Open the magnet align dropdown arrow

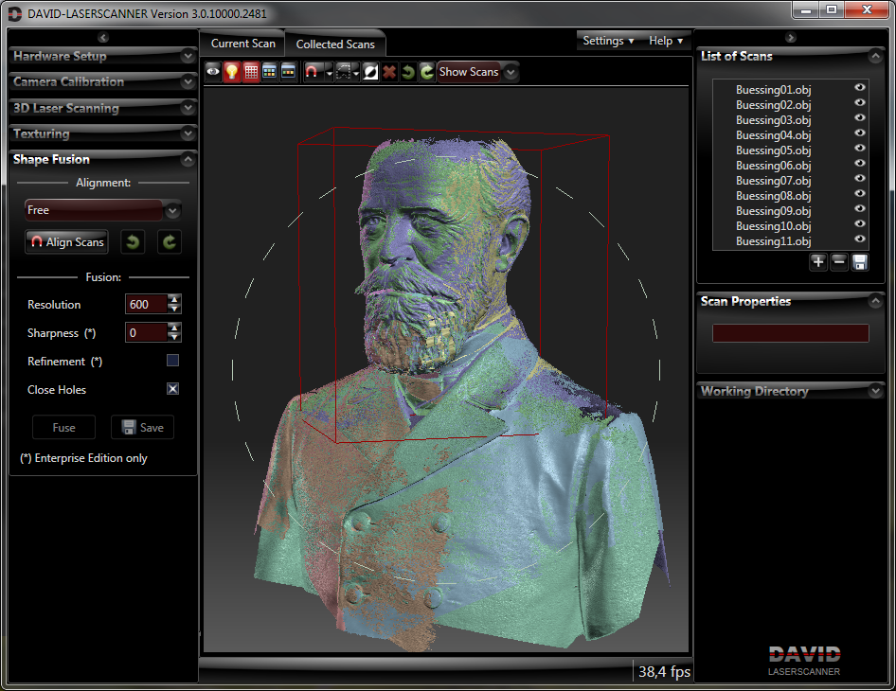[330, 73]
